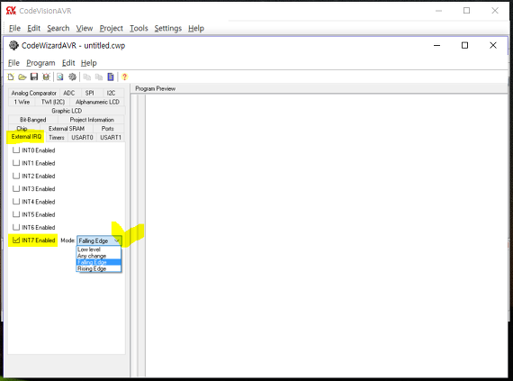Uncheck the INT7 Enabled checkbox
The image size is (513, 381).
(x=16, y=240)
